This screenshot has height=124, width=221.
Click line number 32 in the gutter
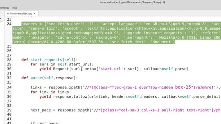click(9, 78)
